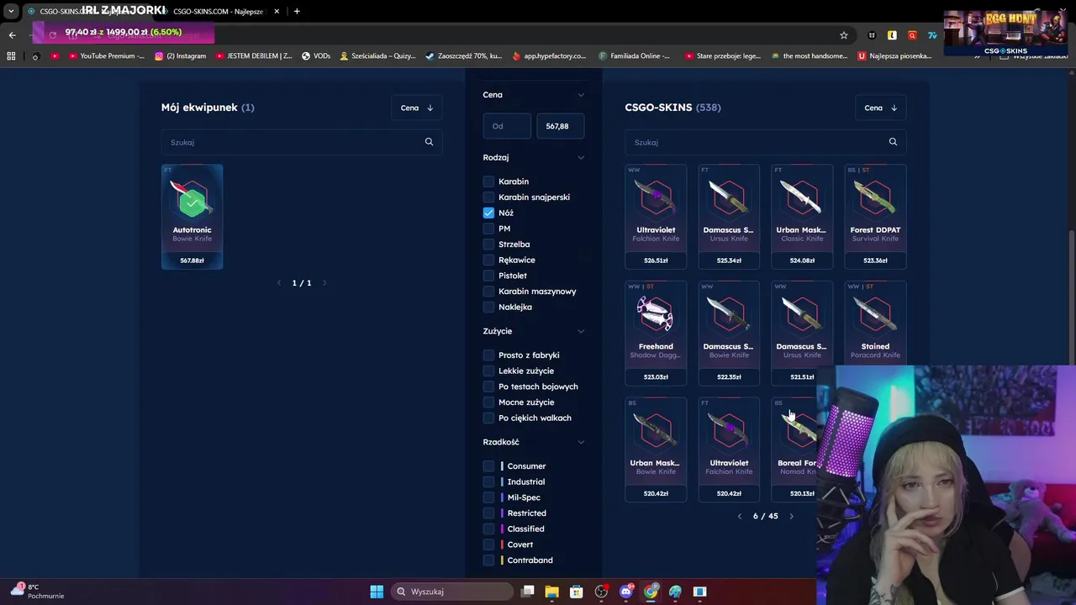Click previous page arrow in Mój ekwipunek
1076x605 pixels.
(279, 283)
